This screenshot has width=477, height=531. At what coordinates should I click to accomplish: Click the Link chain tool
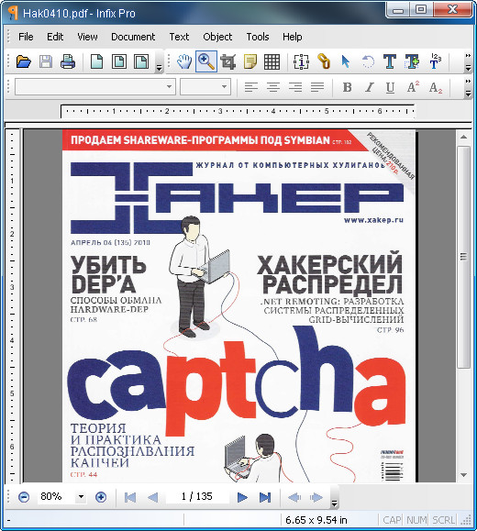pos(324,62)
